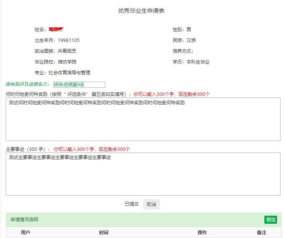Click the birth date value 19961105

click(69, 40)
